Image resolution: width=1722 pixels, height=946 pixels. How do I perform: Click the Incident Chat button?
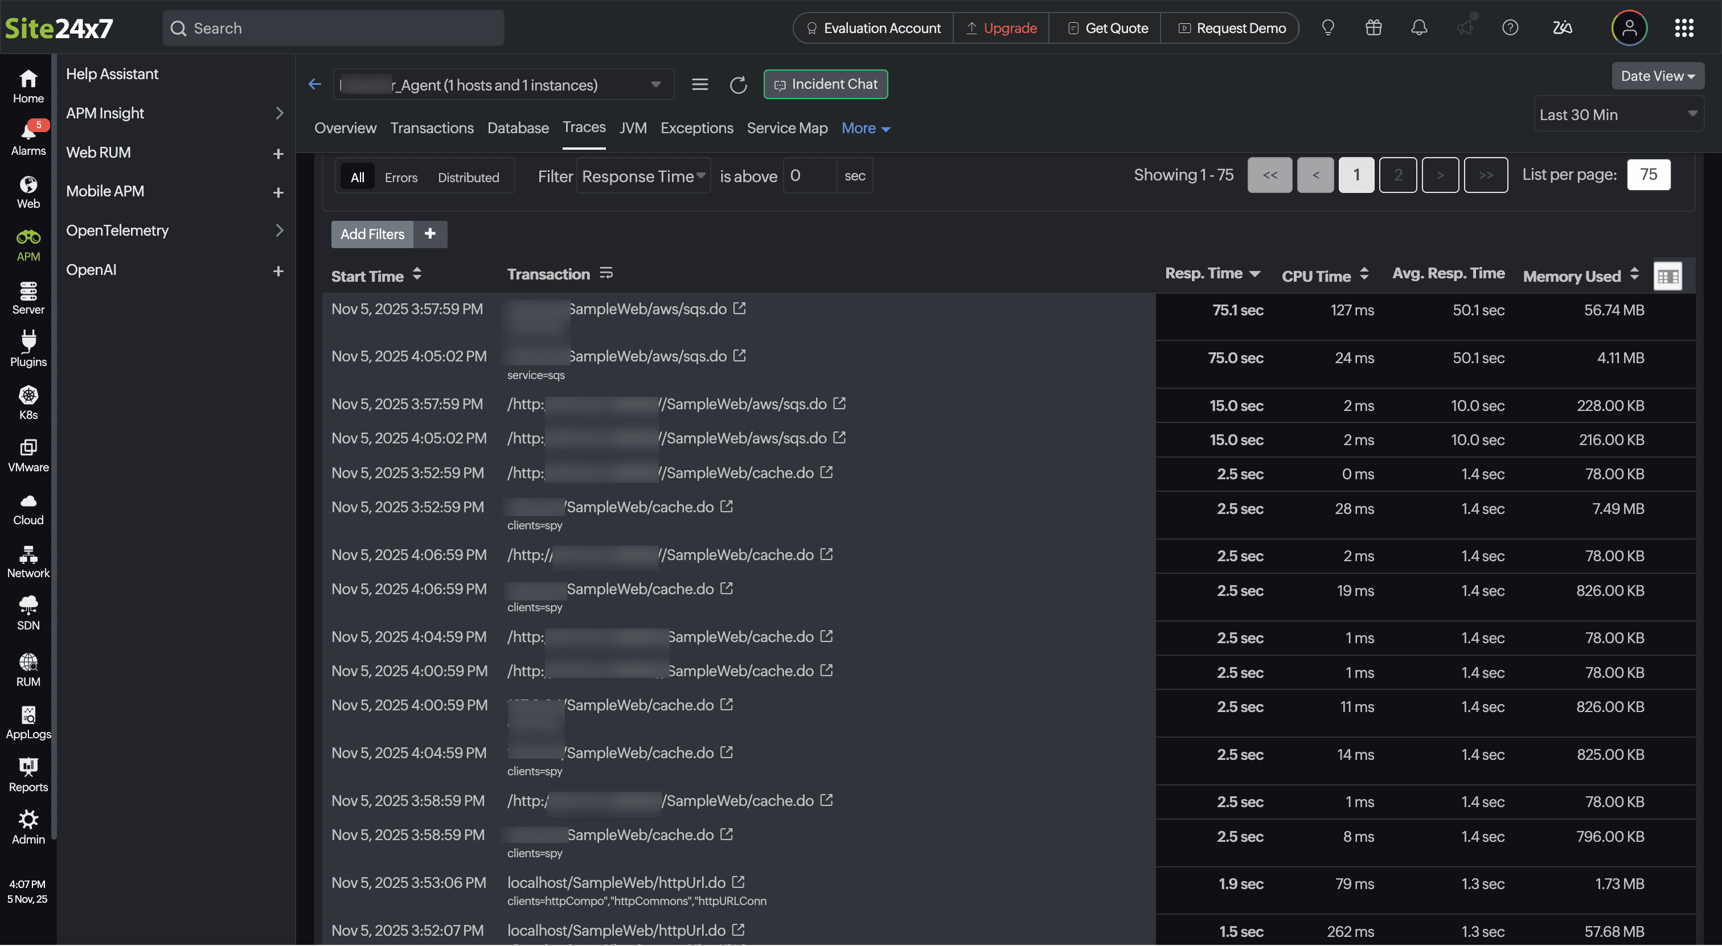[x=825, y=84]
